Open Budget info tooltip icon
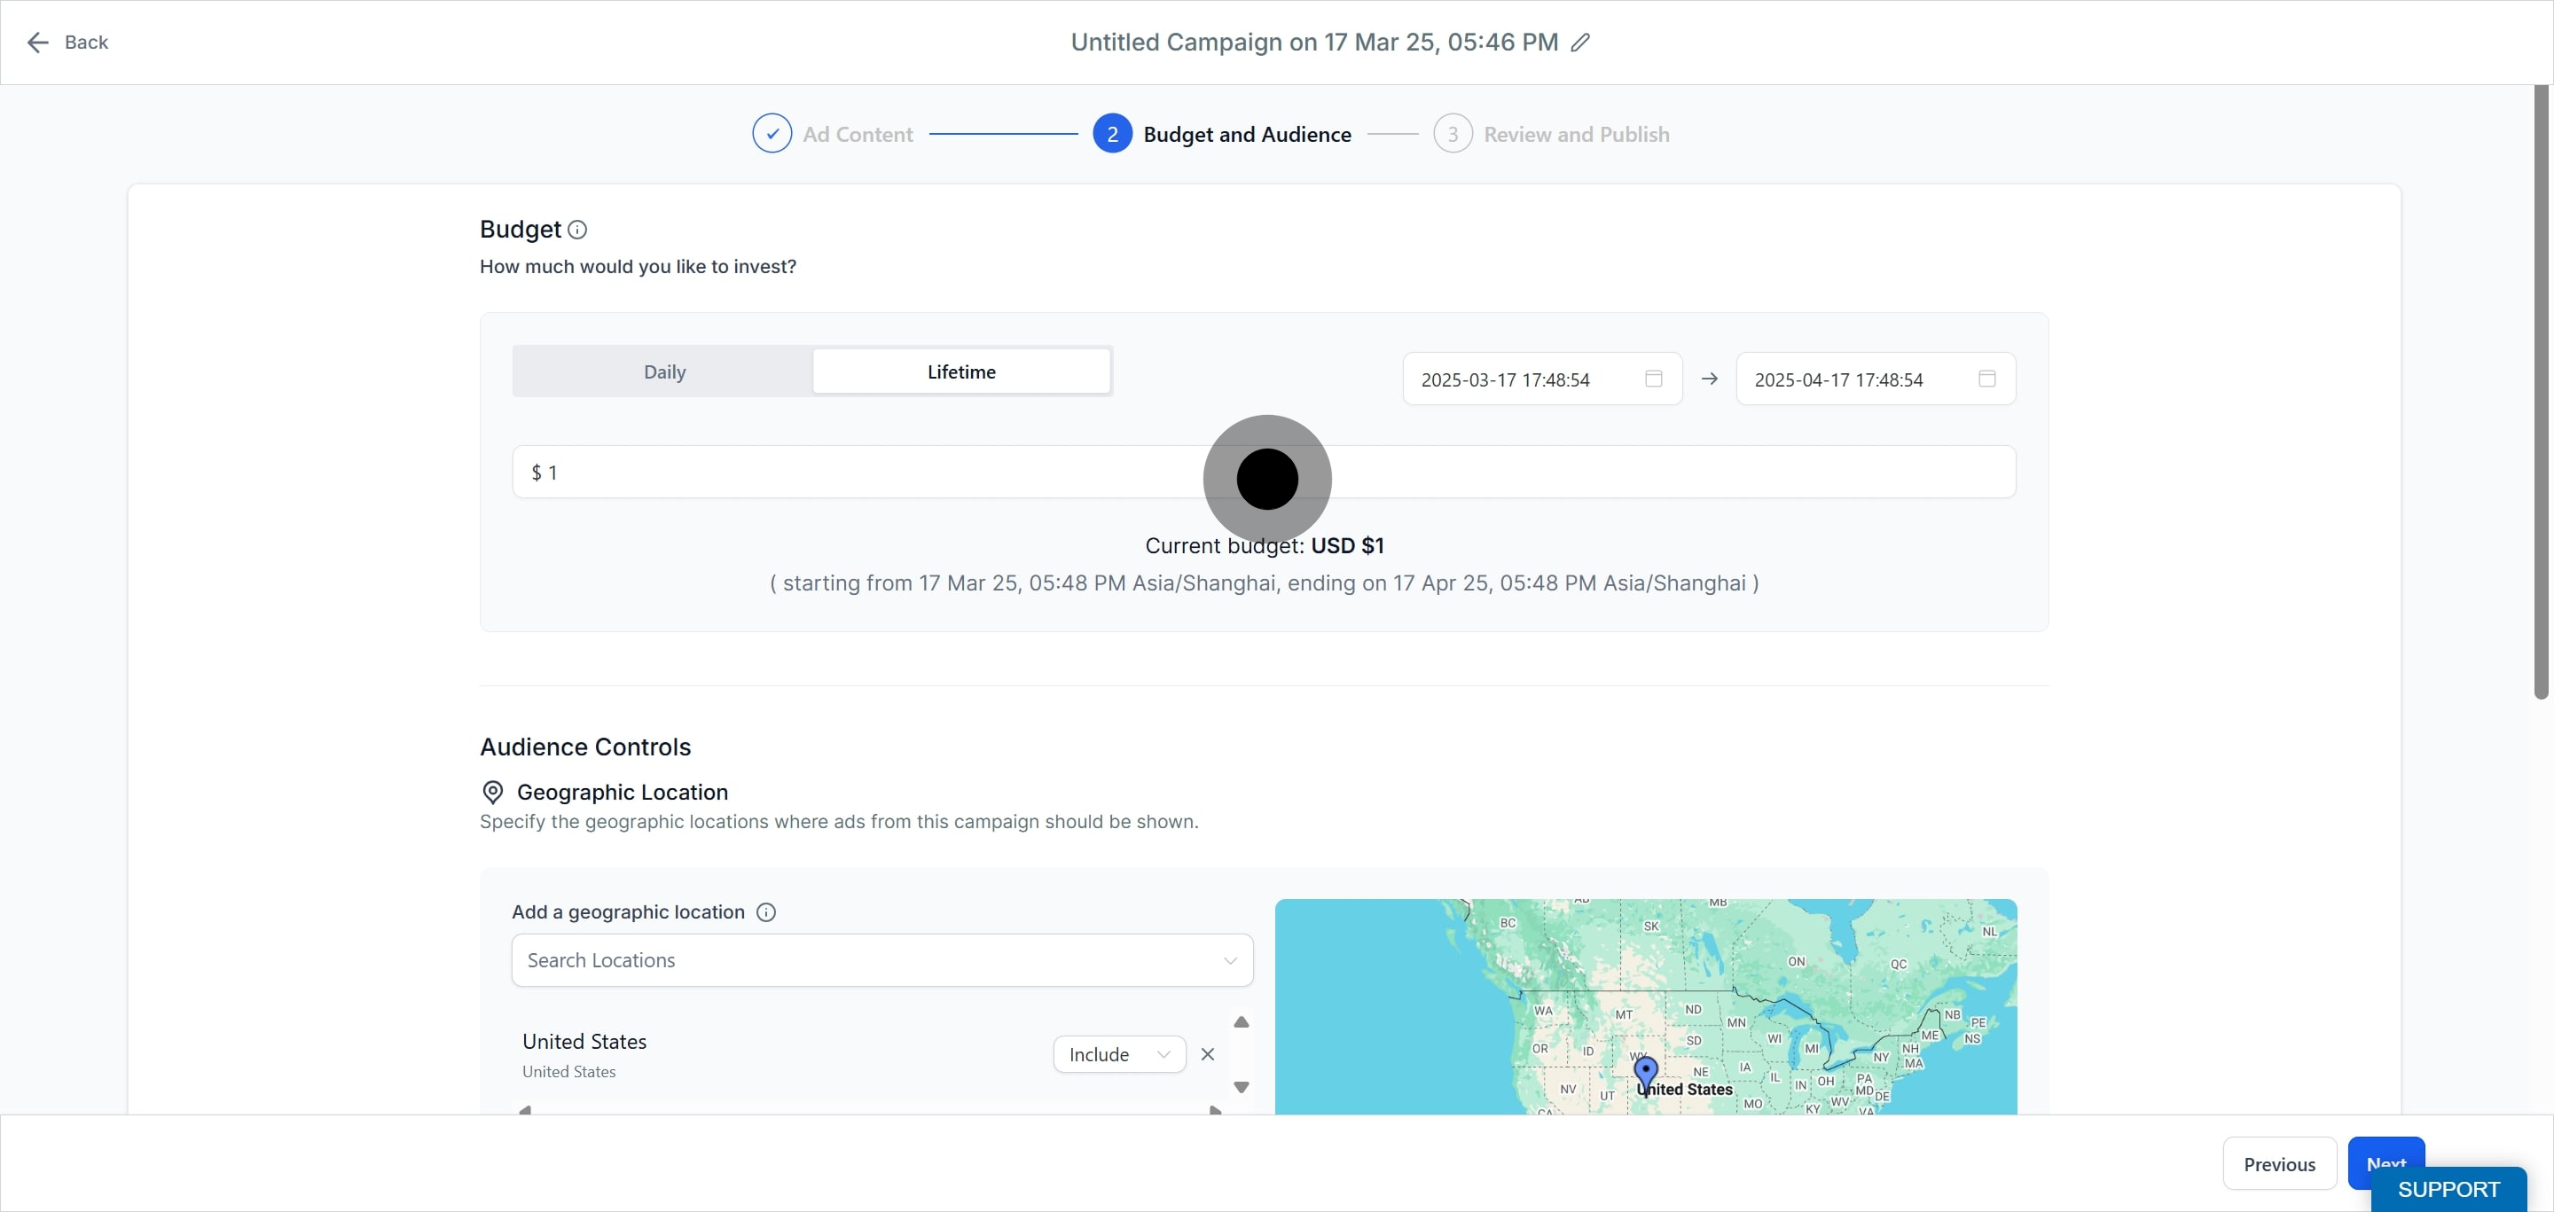 pos(577,230)
